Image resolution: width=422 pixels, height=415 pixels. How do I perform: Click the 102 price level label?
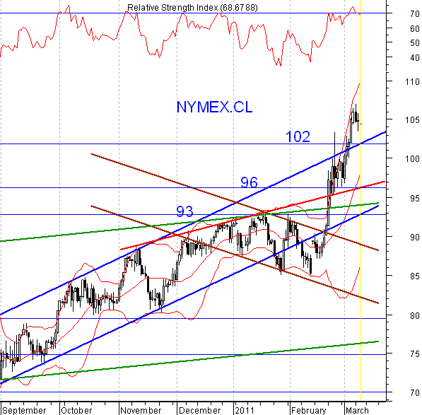(x=298, y=136)
